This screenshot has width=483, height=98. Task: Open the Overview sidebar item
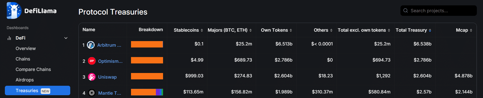pos(26,48)
